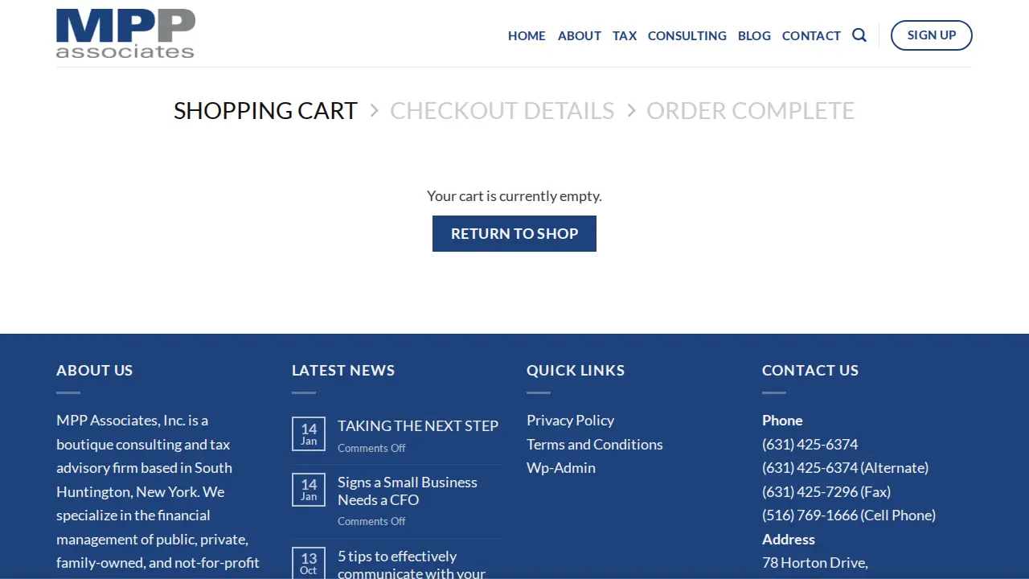Select the SHOPPING CART step
The width and height of the screenshot is (1029, 579).
[x=265, y=110]
